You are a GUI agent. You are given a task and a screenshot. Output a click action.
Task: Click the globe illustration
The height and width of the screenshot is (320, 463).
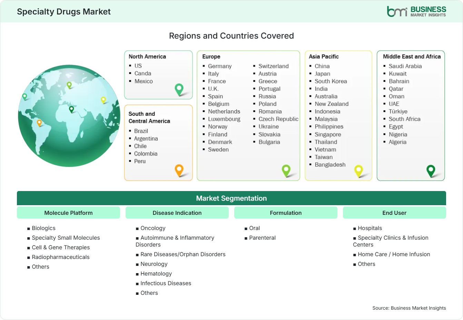(69, 116)
